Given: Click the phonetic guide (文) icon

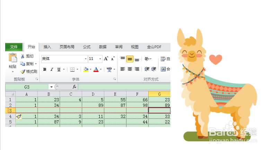Looking at the screenshot, I should 109,69.
